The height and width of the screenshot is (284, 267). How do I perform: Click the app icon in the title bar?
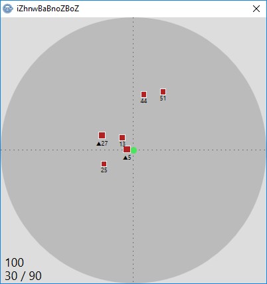[x=8, y=9]
